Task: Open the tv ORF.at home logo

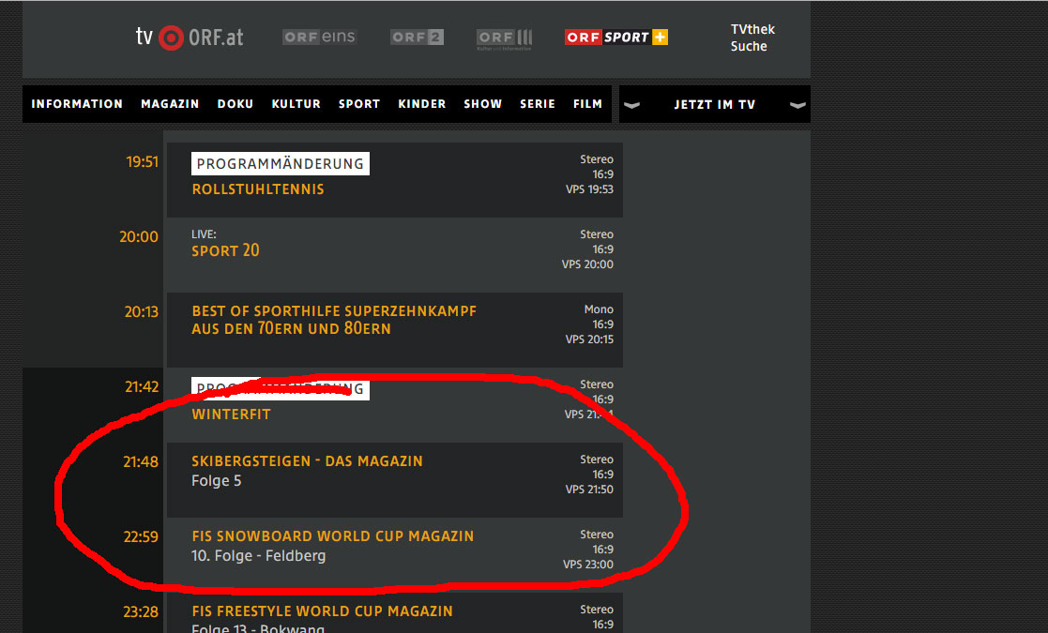Action: [190, 38]
